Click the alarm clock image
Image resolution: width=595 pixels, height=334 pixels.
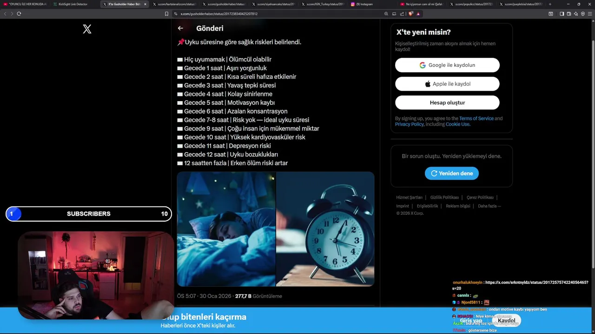click(325, 229)
